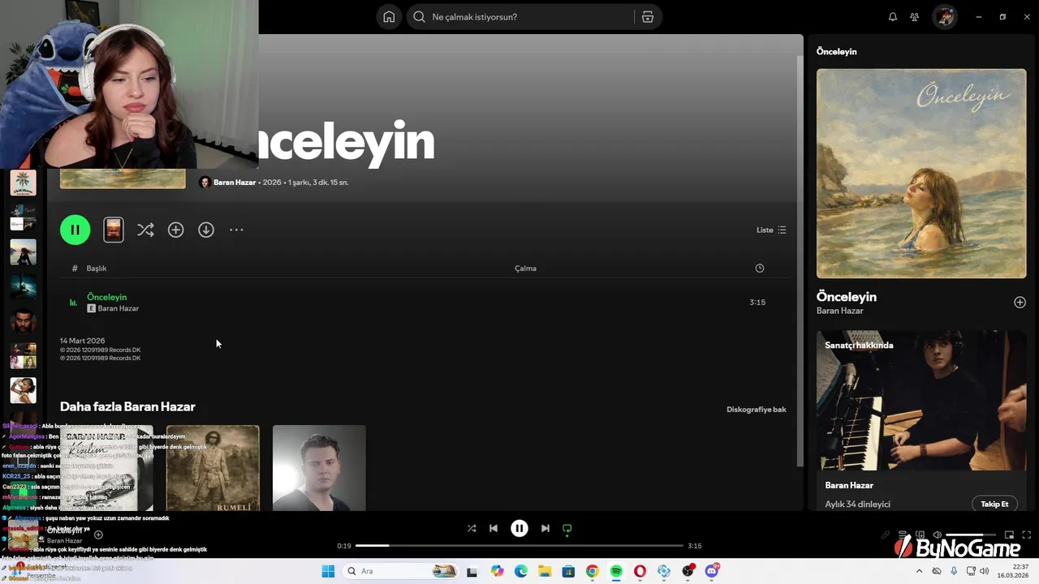
Task: Open Baran Hazar under panel song title
Action: 840,311
